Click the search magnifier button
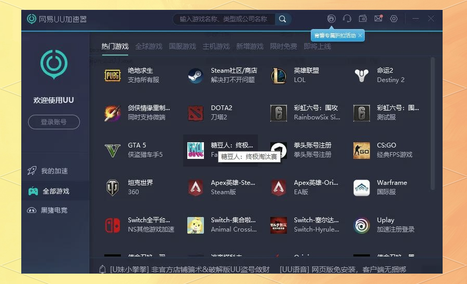467x284 pixels. tap(283, 19)
